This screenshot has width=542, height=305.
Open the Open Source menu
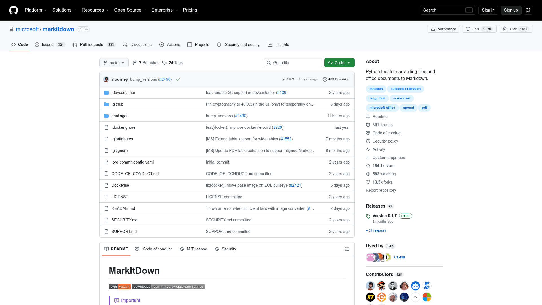130,10
